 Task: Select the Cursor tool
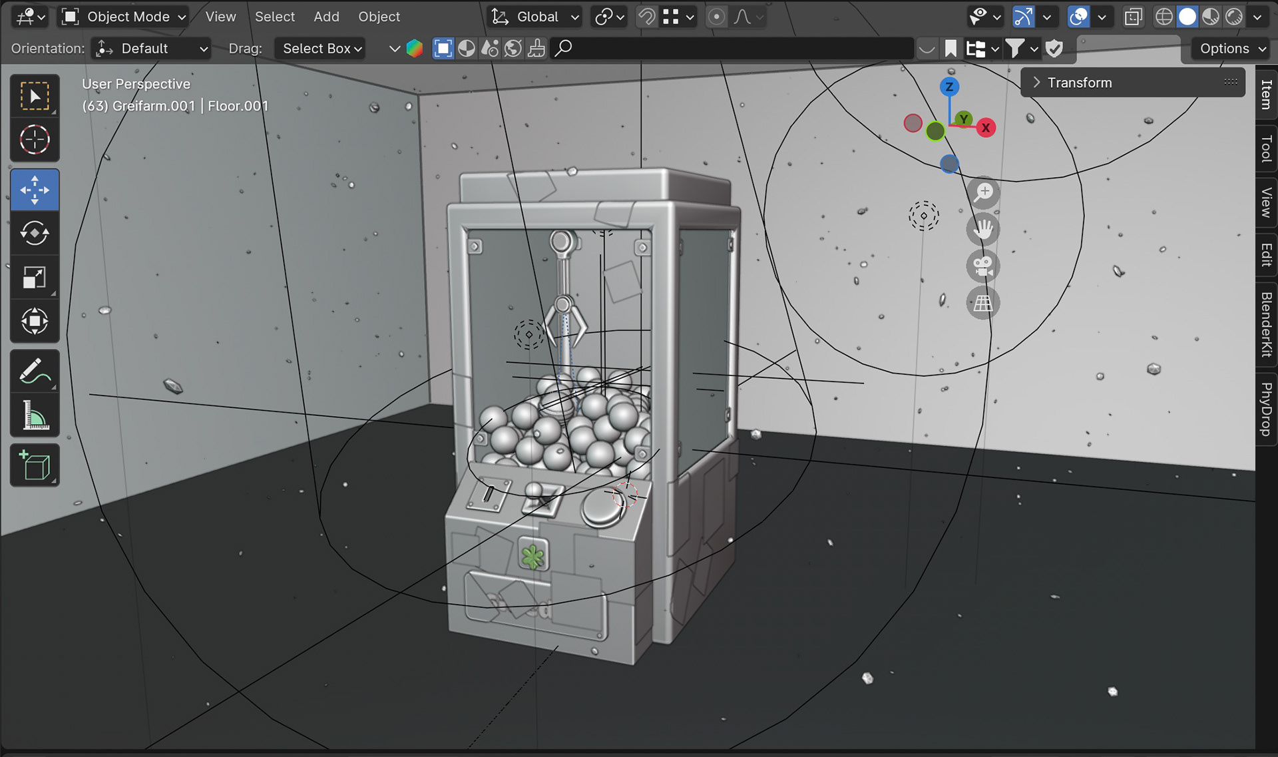point(35,140)
